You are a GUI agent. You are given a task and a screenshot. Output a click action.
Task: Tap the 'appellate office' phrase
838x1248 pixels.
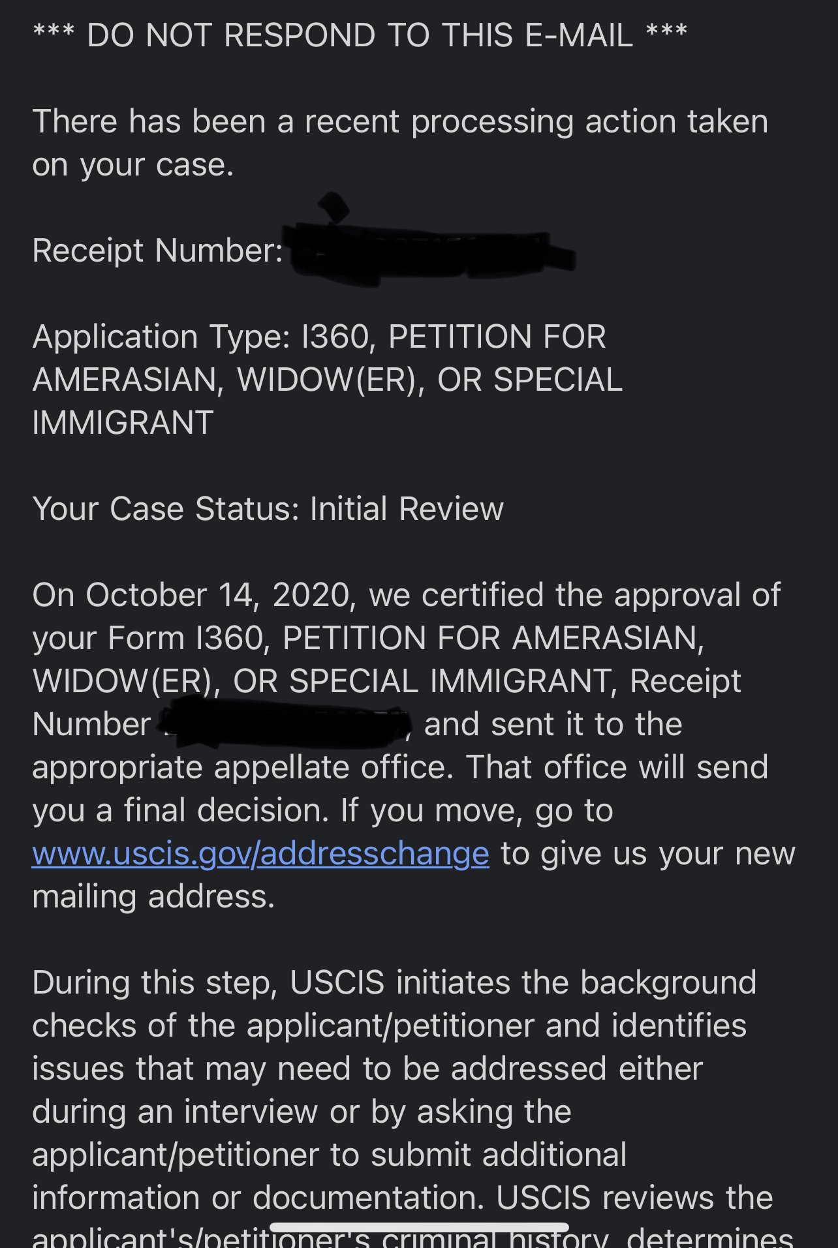click(x=334, y=767)
